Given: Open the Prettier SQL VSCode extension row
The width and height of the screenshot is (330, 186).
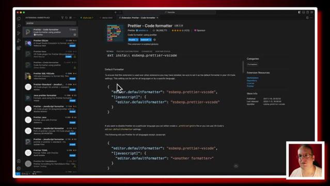Looking at the screenshot, I should point(51,76).
